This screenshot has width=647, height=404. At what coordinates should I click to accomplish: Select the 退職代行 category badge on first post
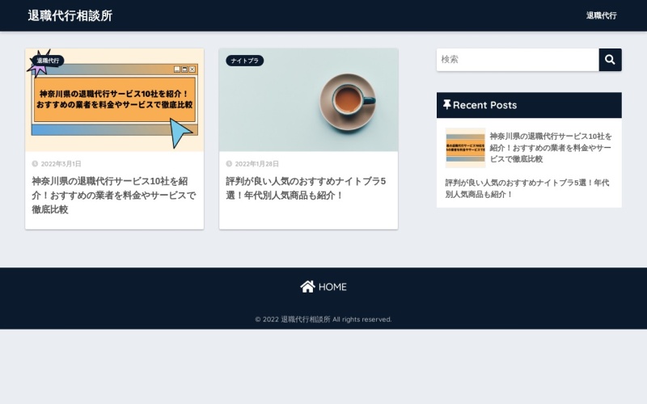[48, 61]
